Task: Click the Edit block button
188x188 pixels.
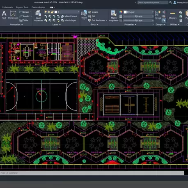Action: pos(92,16)
